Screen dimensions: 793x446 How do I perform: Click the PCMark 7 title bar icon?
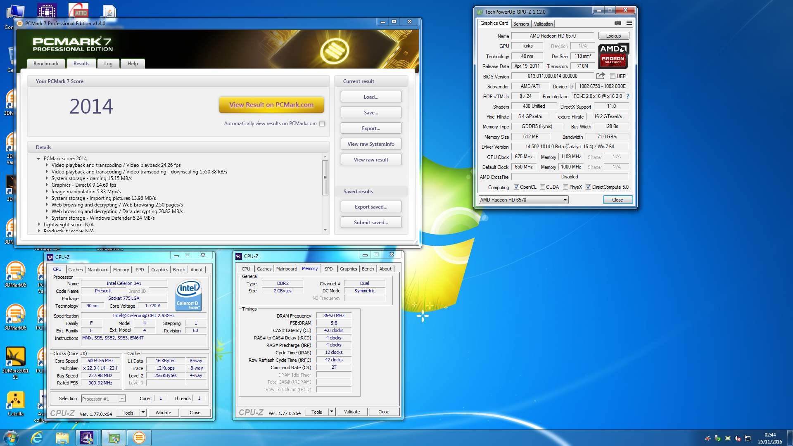pos(20,24)
